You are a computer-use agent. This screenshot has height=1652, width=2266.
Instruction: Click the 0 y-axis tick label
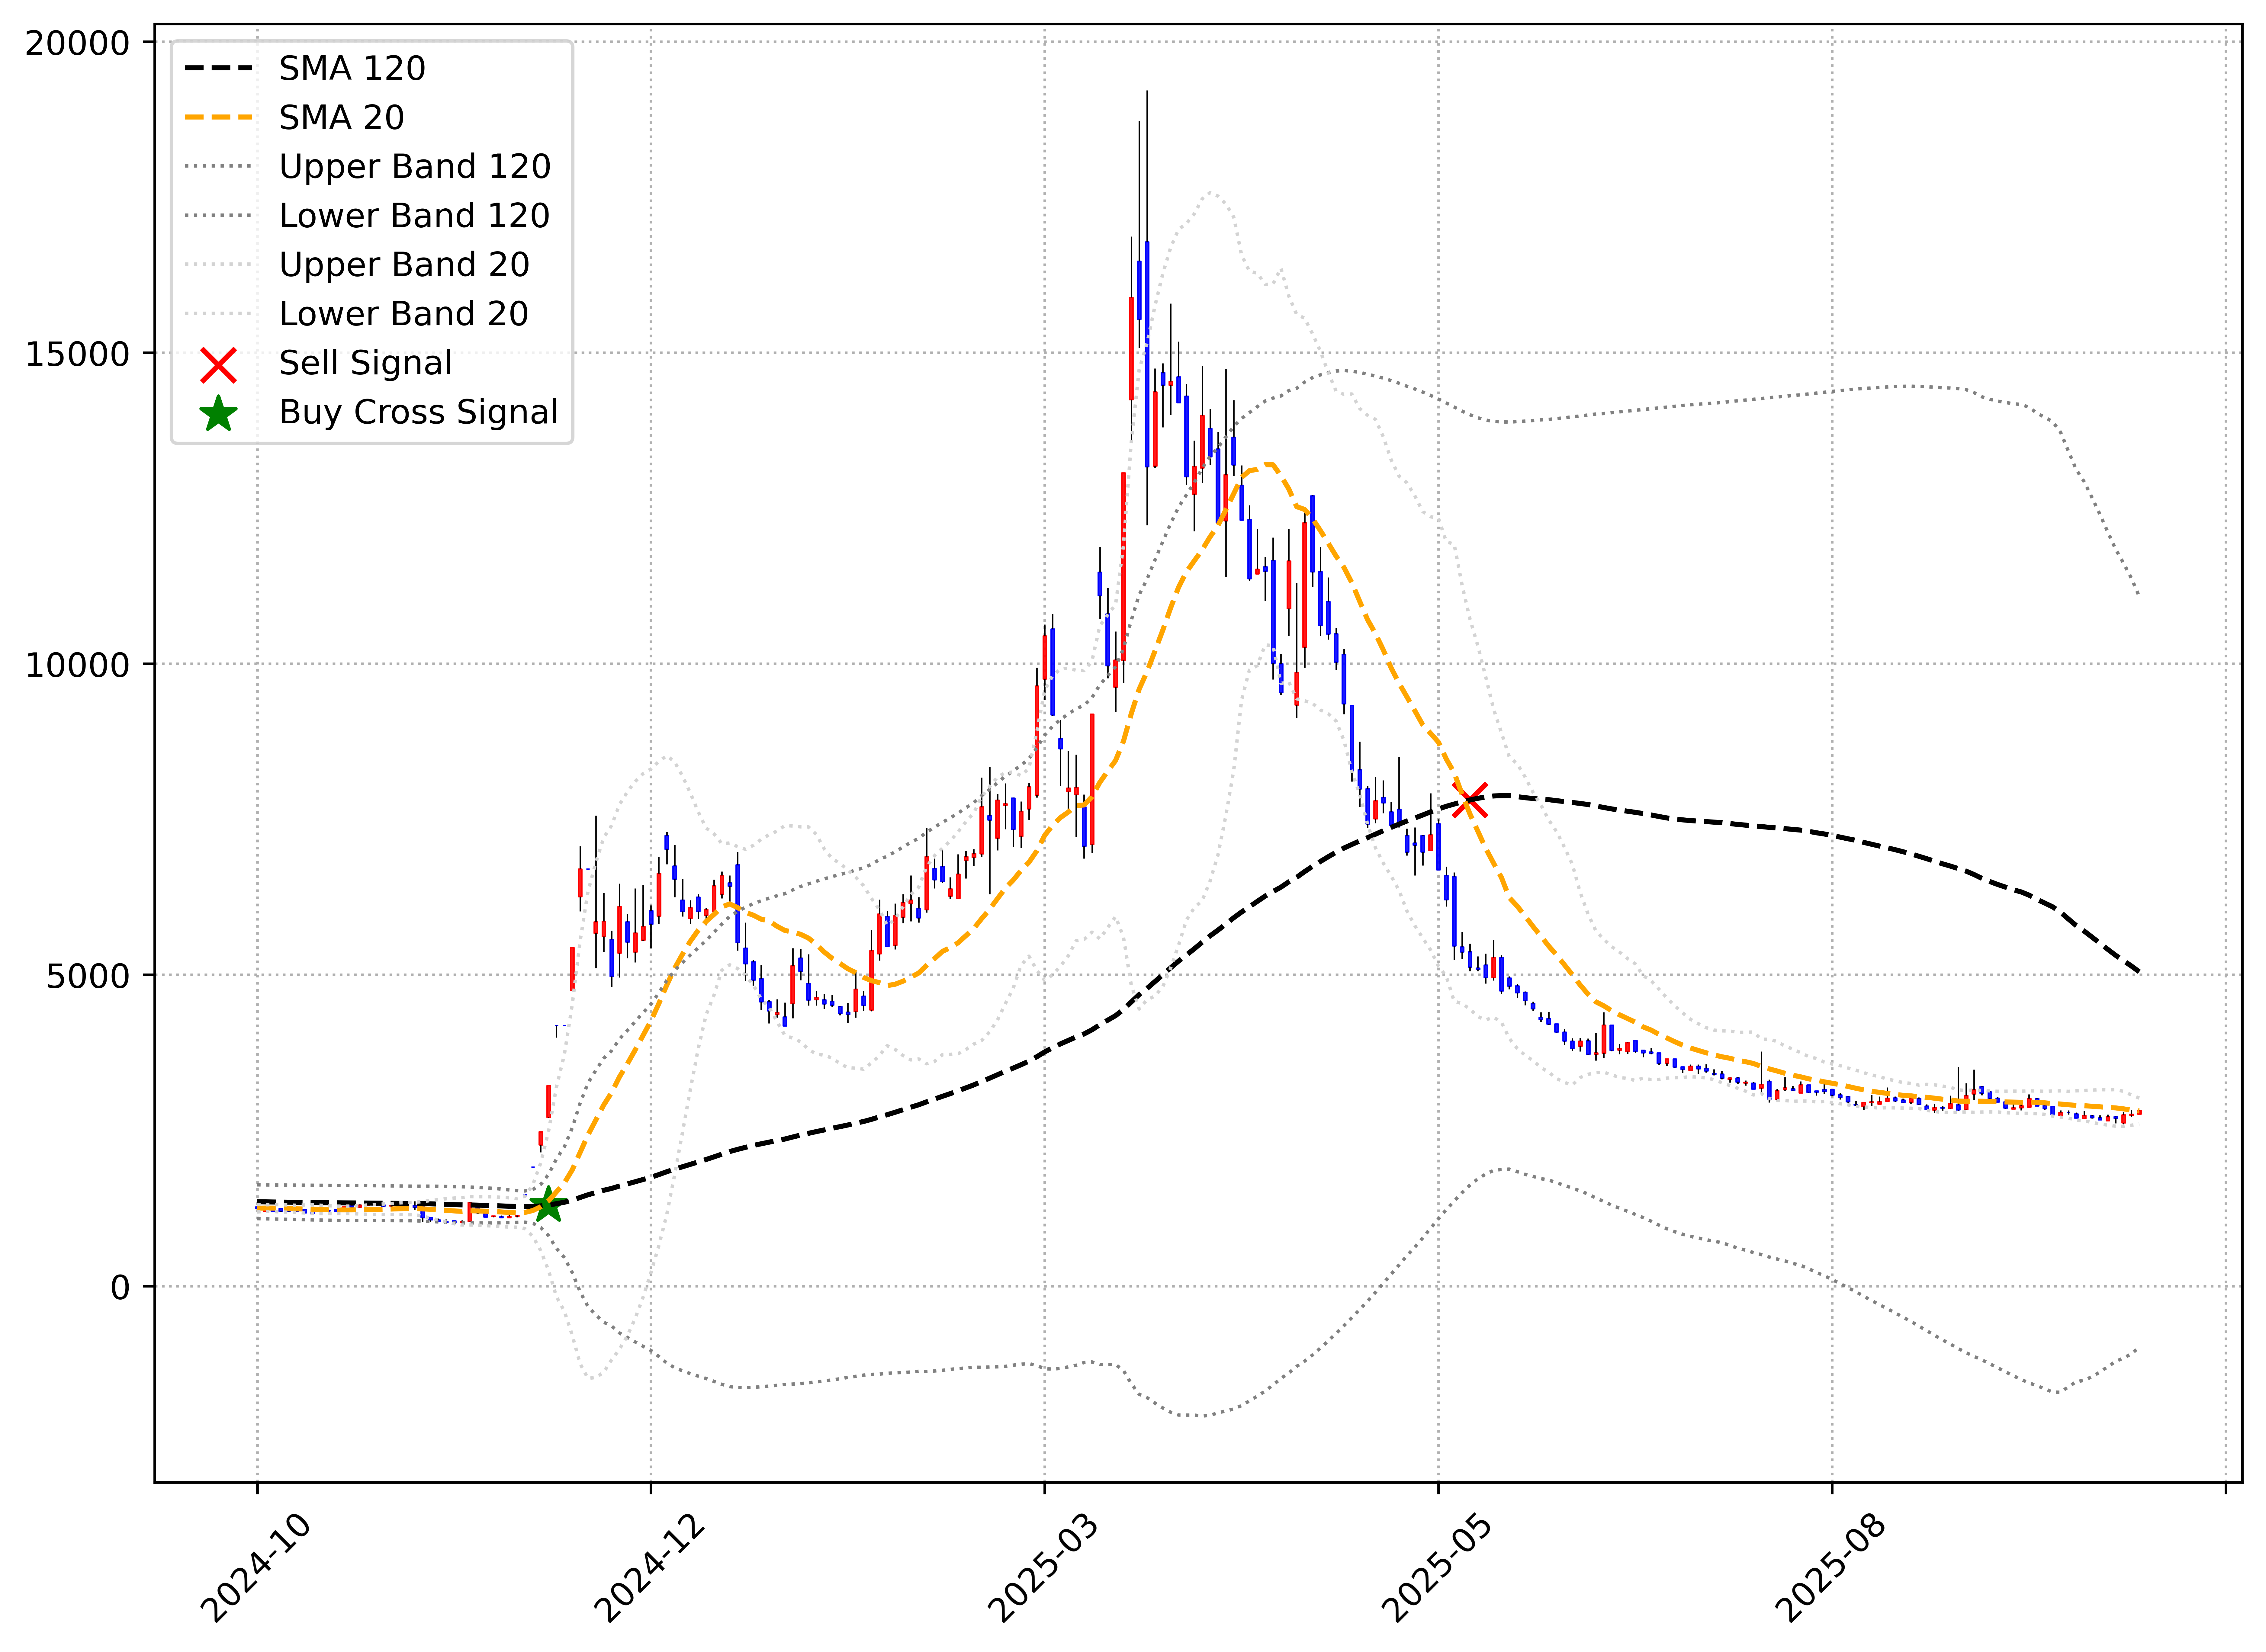point(120,1287)
